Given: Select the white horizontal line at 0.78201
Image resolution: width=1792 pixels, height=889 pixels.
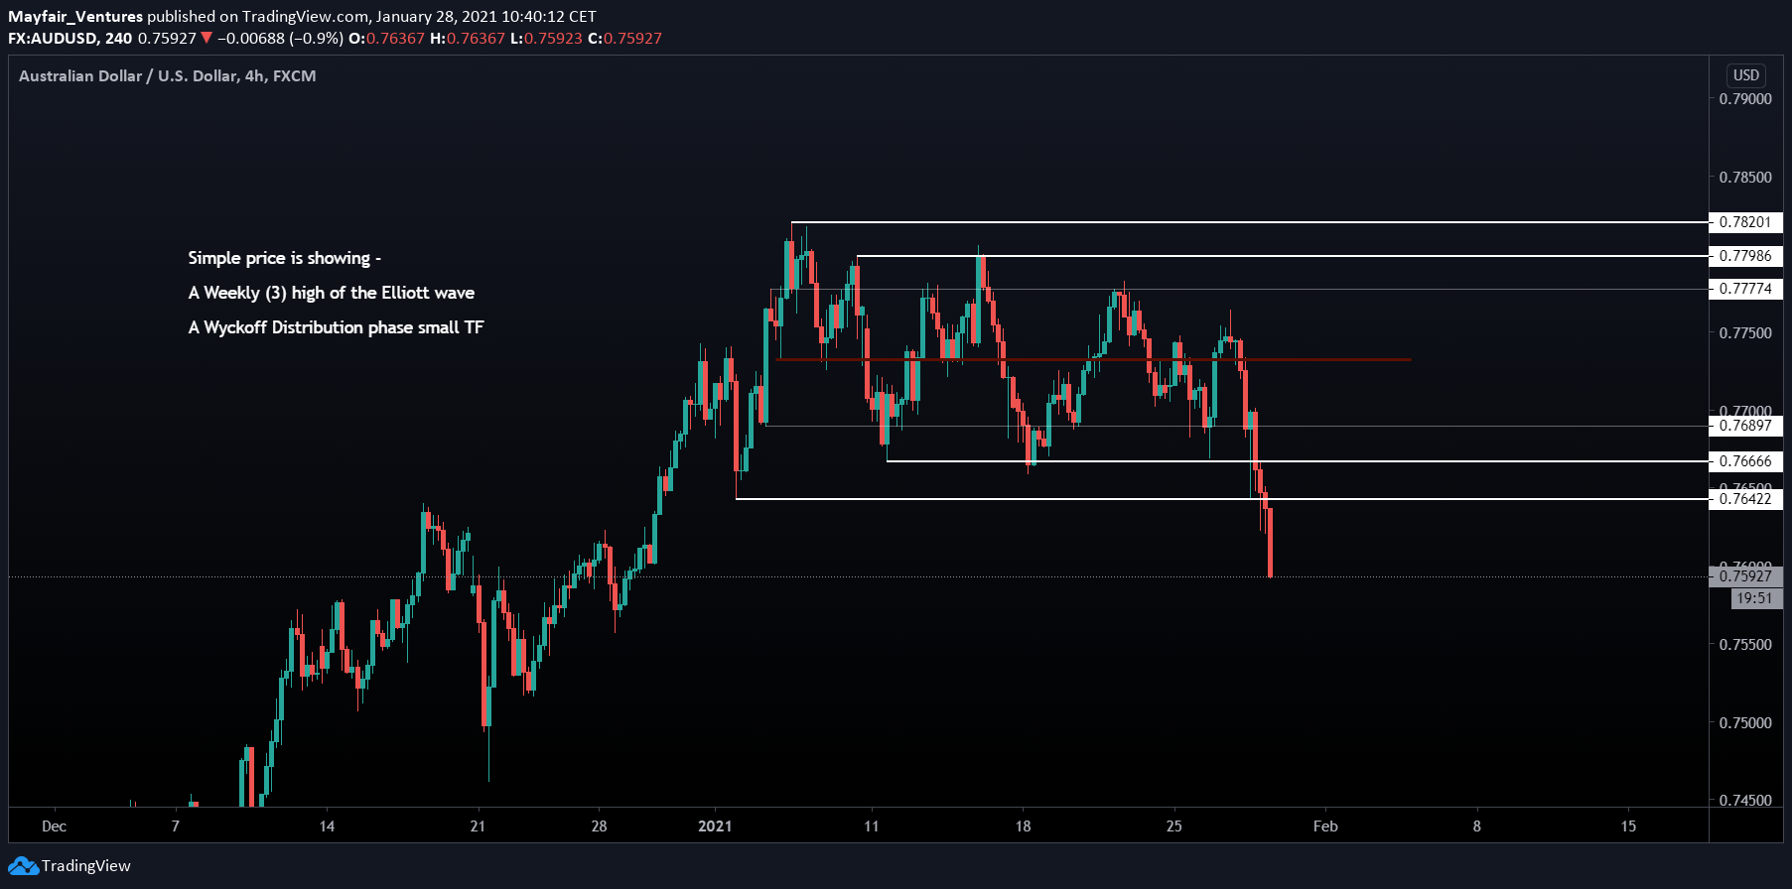Looking at the screenshot, I should point(1249,222).
